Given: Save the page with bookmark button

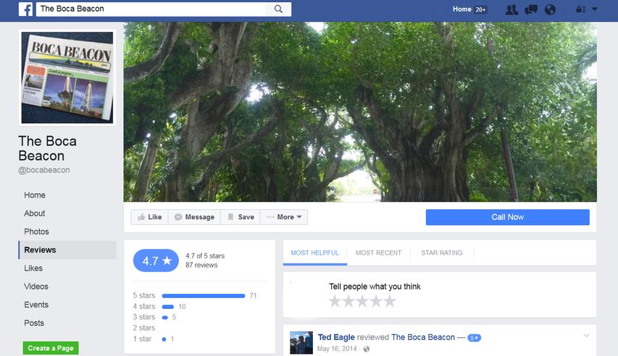Looking at the screenshot, I should [241, 217].
